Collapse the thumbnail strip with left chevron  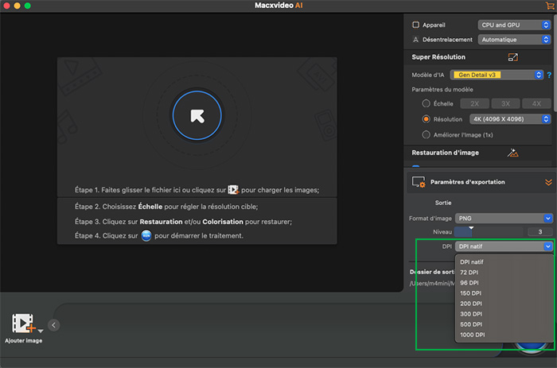(x=53, y=325)
